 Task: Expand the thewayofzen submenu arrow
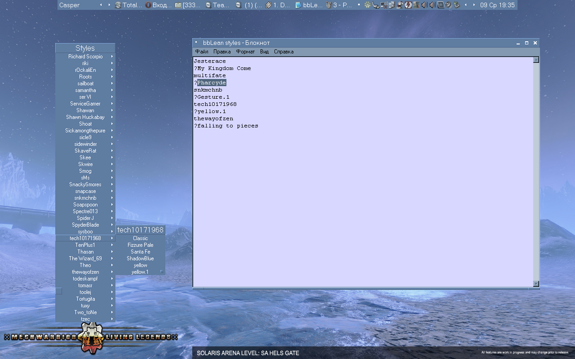pos(112,272)
